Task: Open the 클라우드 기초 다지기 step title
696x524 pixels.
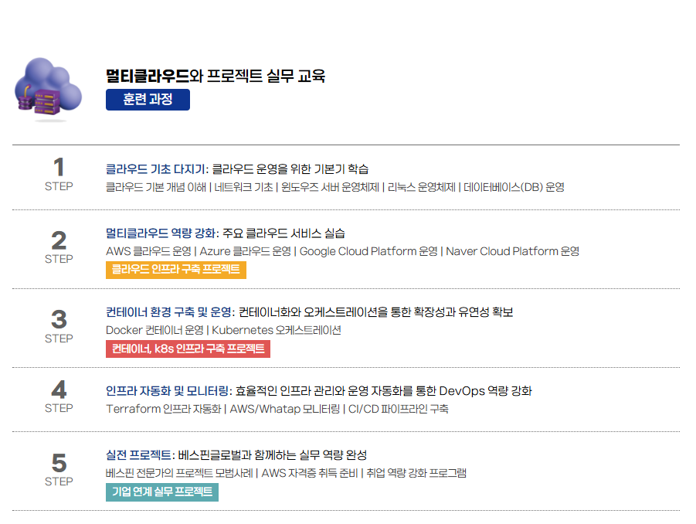Action: [x=236, y=168]
